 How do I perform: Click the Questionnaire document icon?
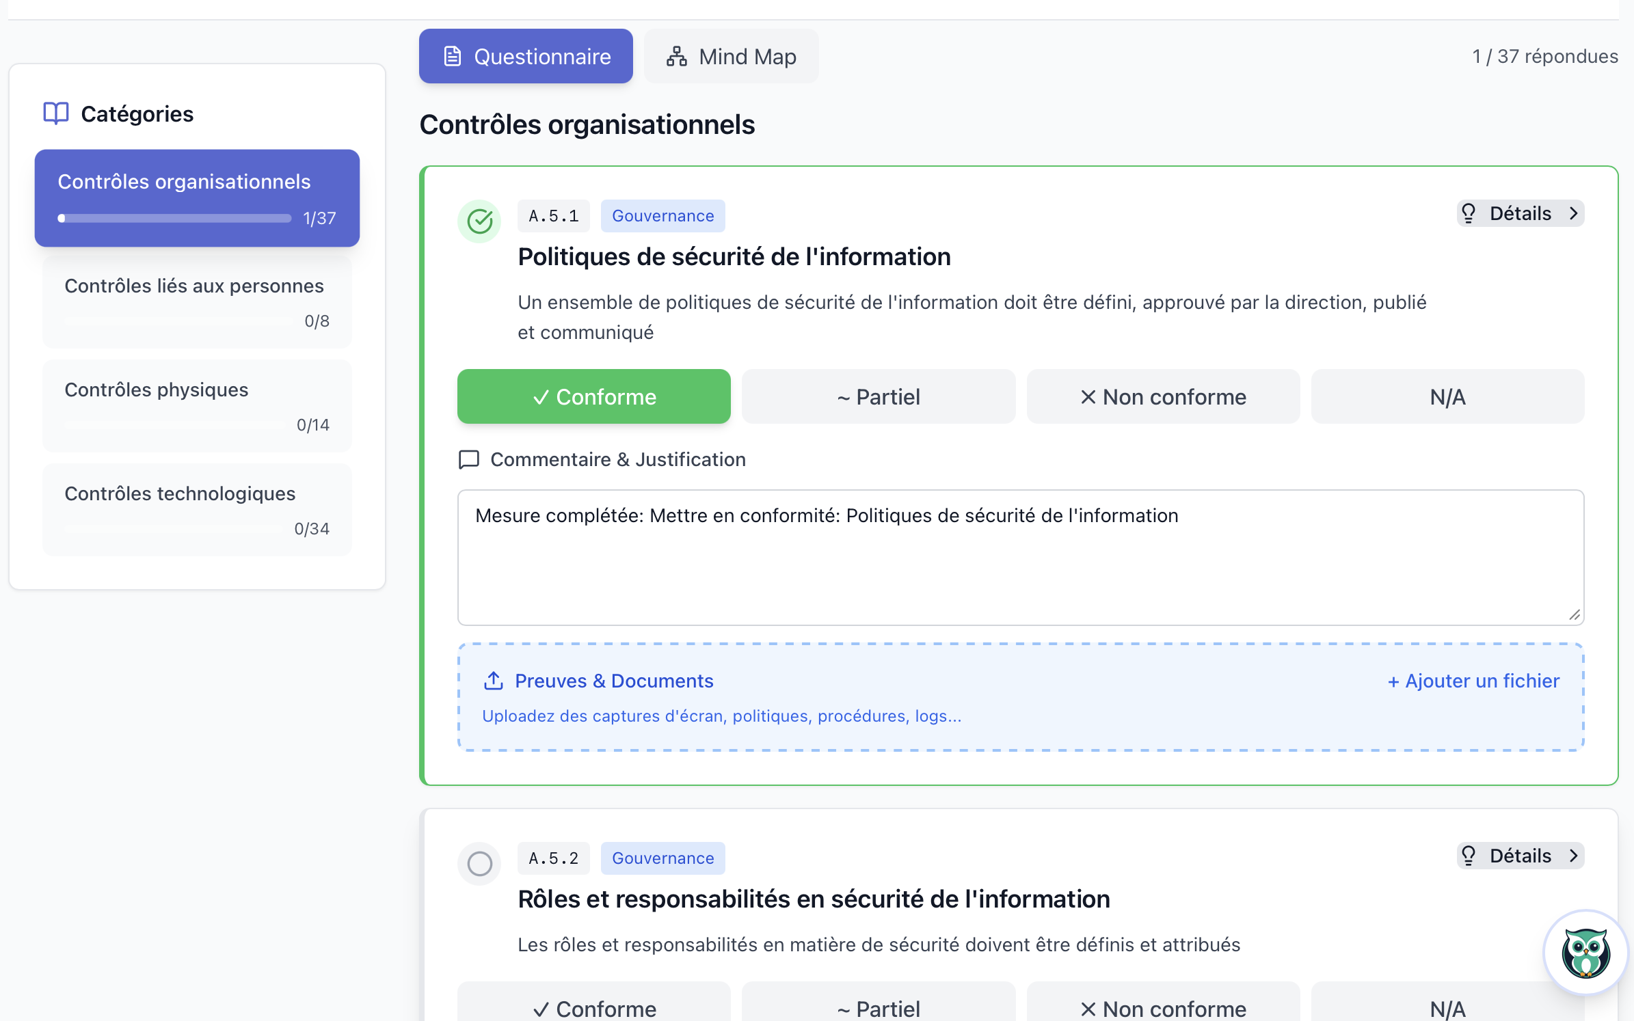tap(453, 56)
